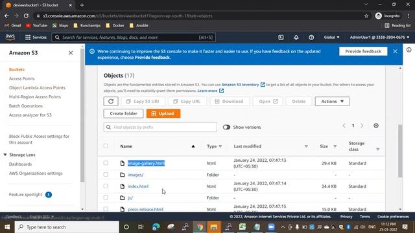
Task: Go to next objects page
Action: 362,126
